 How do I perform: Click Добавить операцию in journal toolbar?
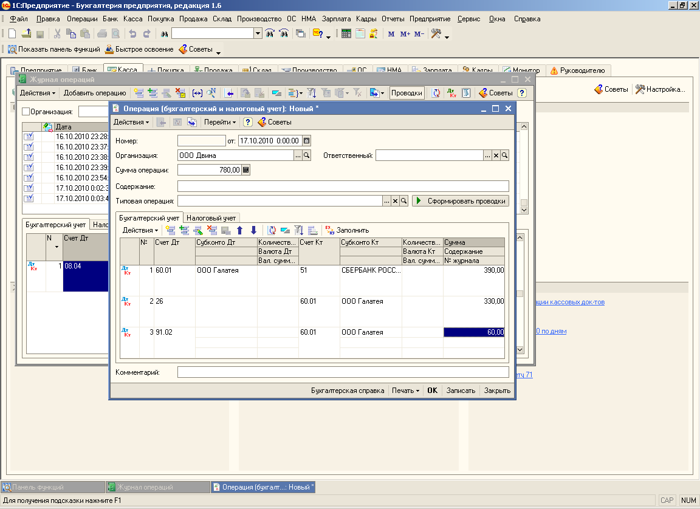click(x=95, y=93)
